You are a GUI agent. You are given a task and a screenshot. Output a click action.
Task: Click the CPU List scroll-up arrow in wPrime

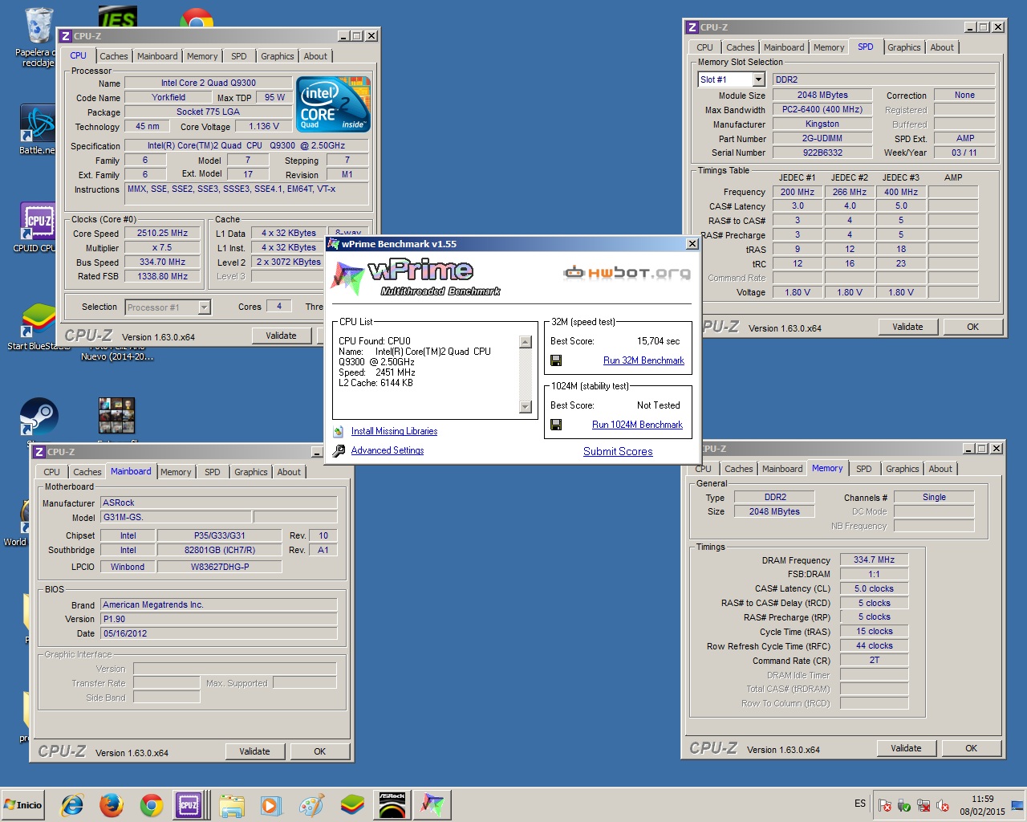(x=526, y=342)
